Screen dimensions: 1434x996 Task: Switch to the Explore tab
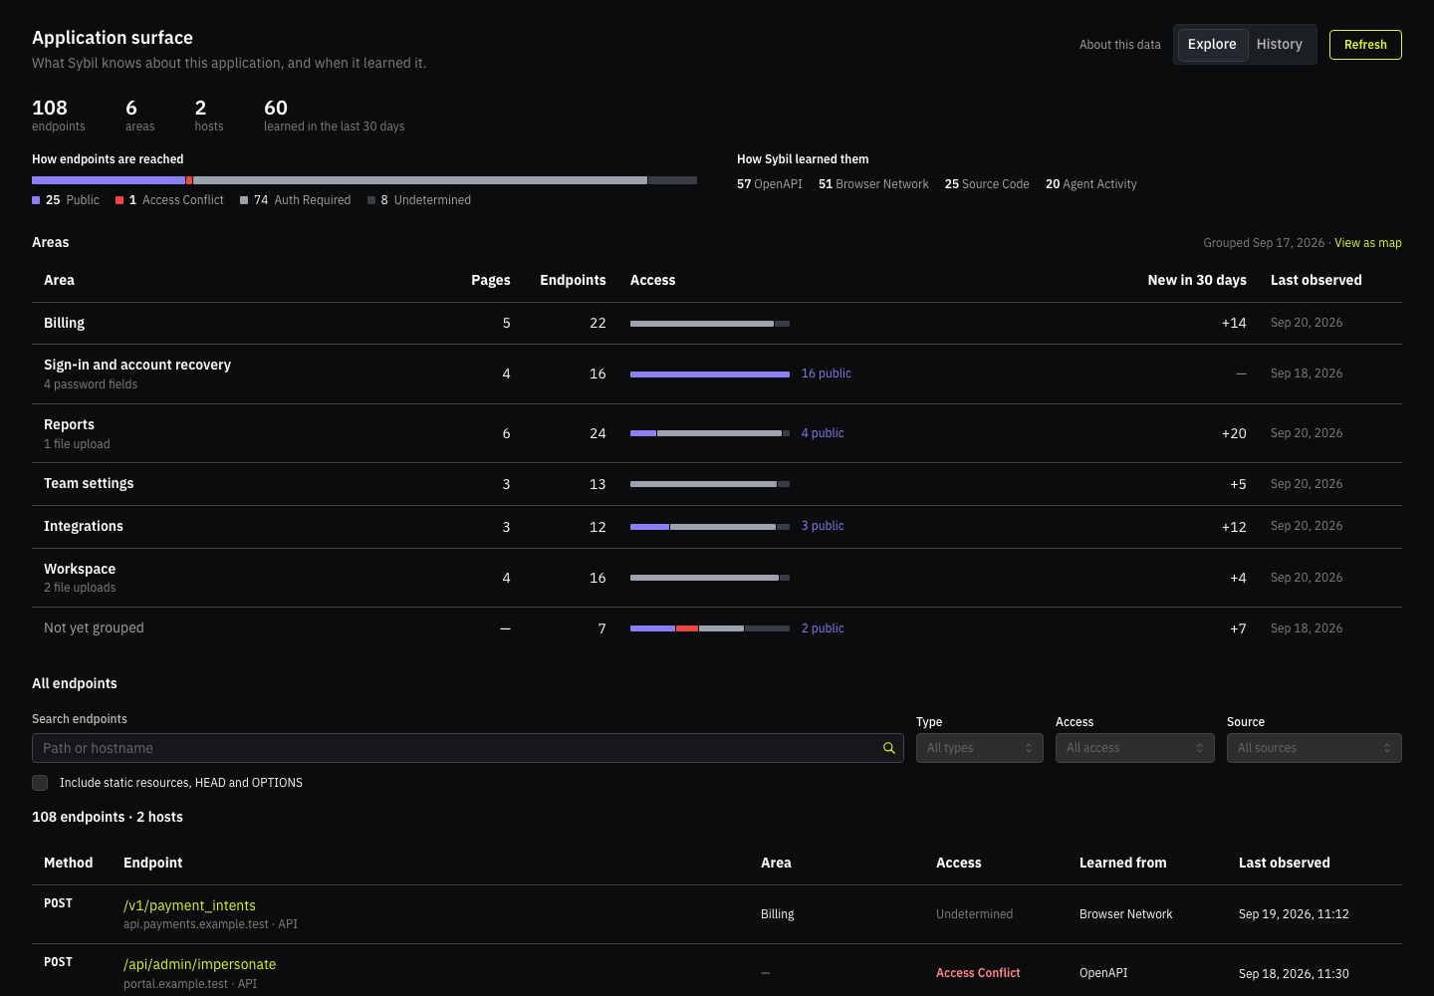[x=1212, y=45]
